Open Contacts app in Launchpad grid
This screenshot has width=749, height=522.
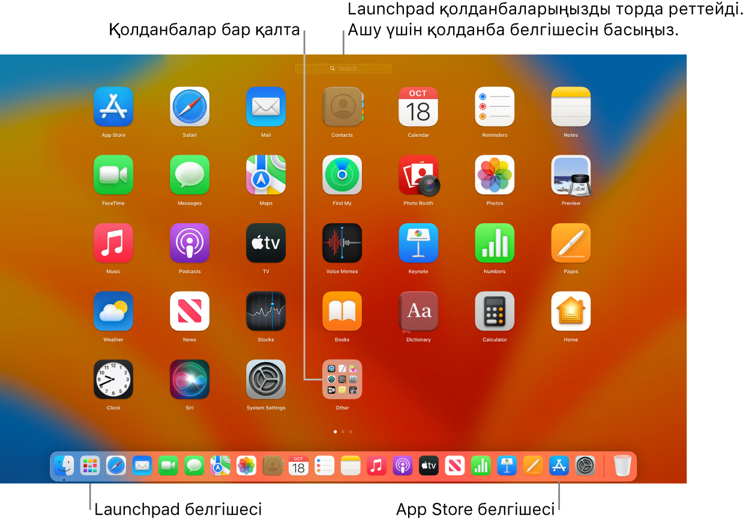coord(342,107)
